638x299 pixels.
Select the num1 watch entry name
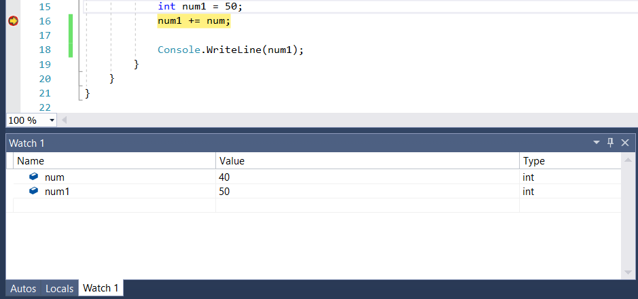[x=57, y=191]
